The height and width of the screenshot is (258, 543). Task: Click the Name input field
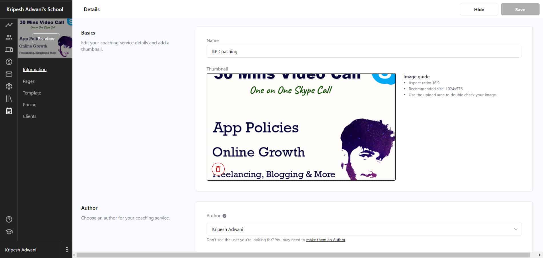point(364,51)
